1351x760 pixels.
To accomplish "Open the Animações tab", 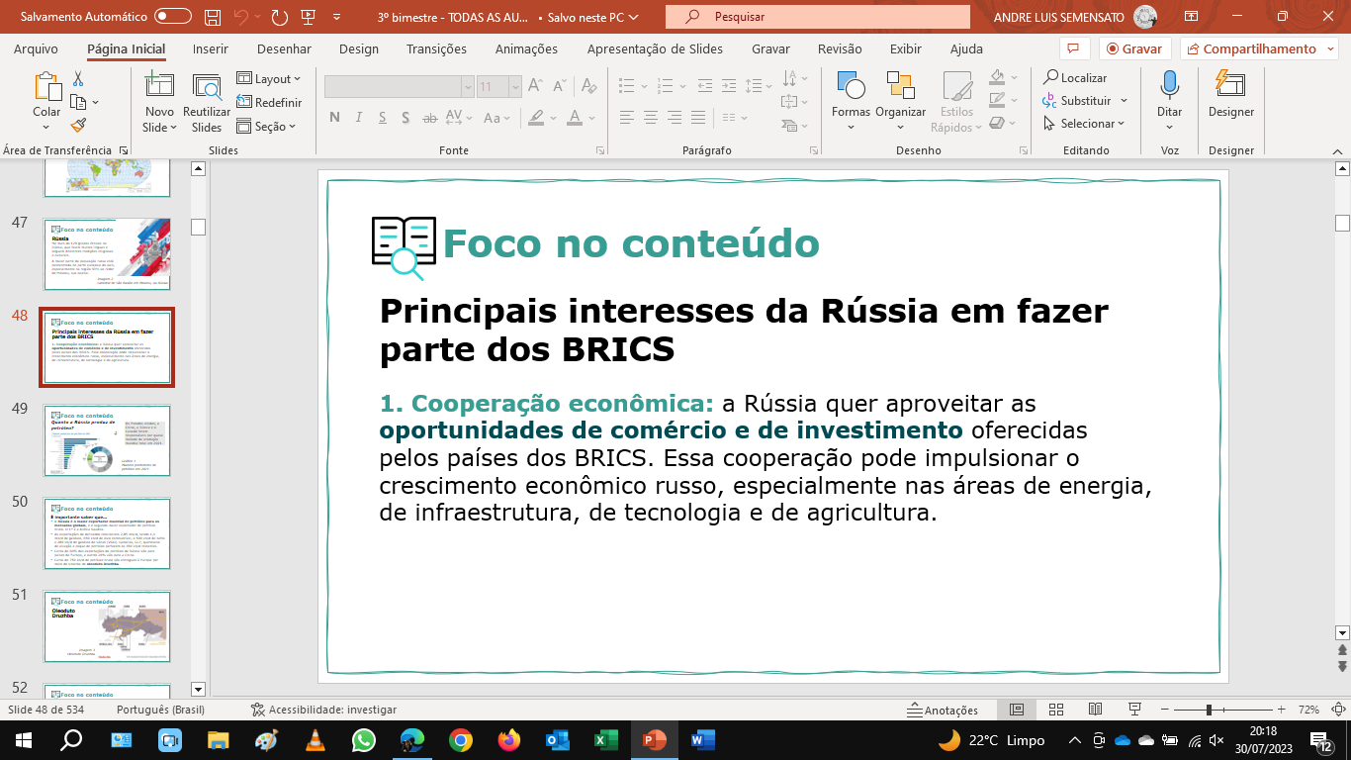I will 526,48.
